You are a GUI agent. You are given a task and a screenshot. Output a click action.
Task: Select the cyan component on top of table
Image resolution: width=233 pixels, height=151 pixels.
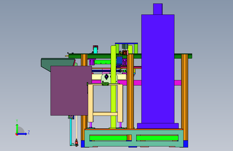[x=95, y=50]
